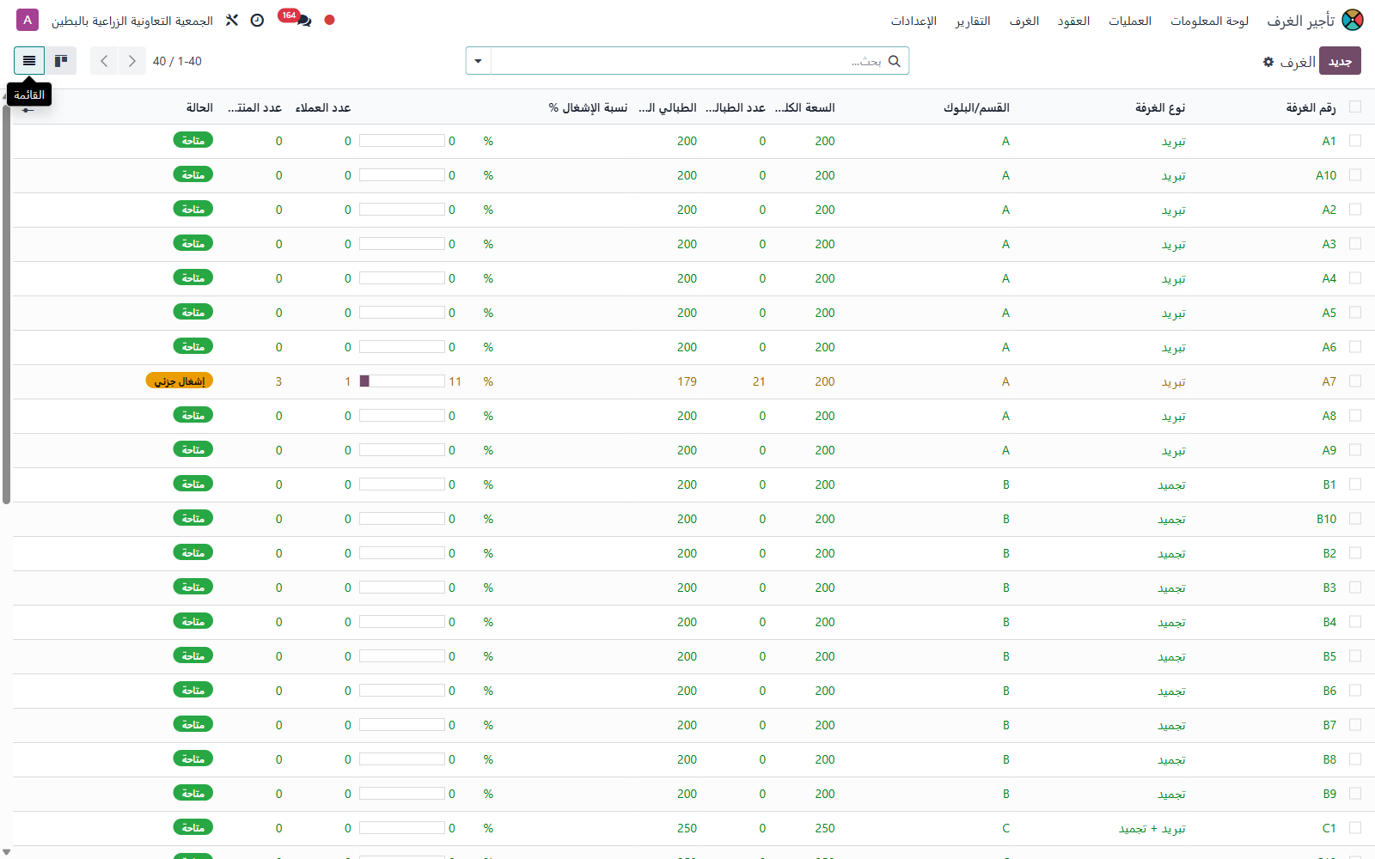Open the التقارير menu

coord(973,21)
